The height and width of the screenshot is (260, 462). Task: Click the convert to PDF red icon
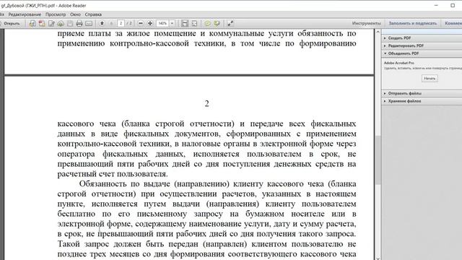point(42,23)
